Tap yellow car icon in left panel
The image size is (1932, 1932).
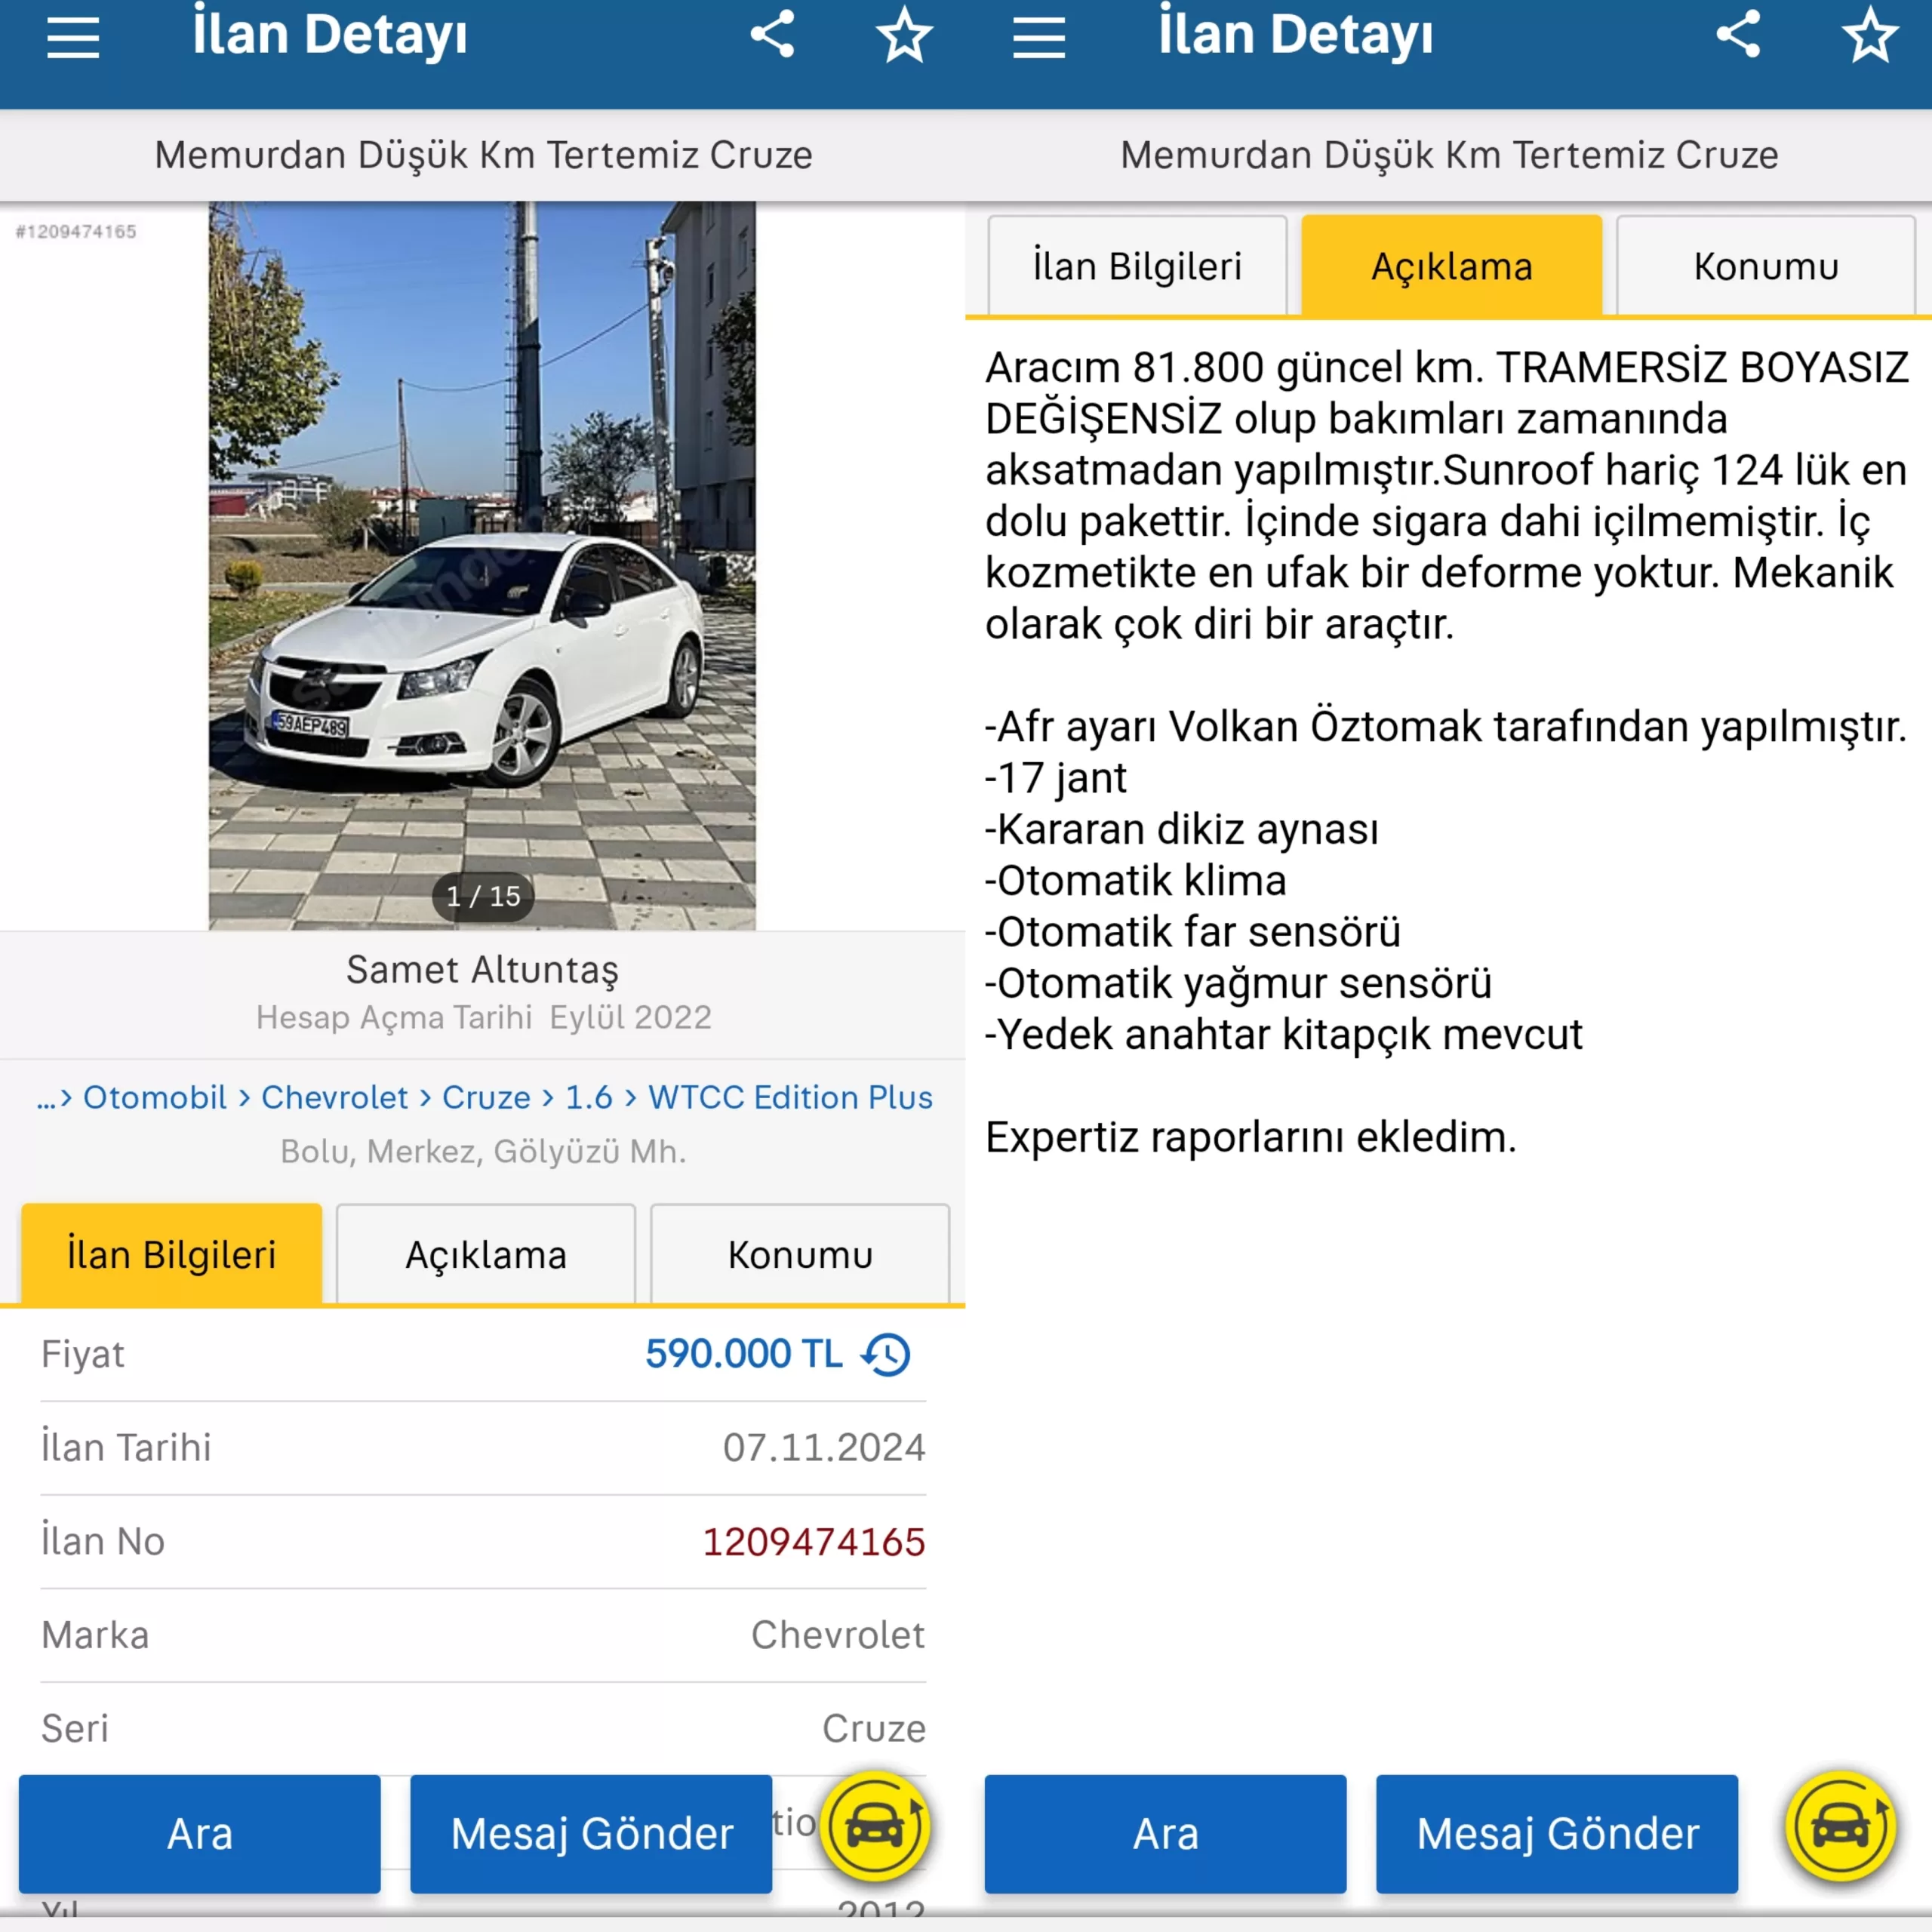click(876, 1827)
